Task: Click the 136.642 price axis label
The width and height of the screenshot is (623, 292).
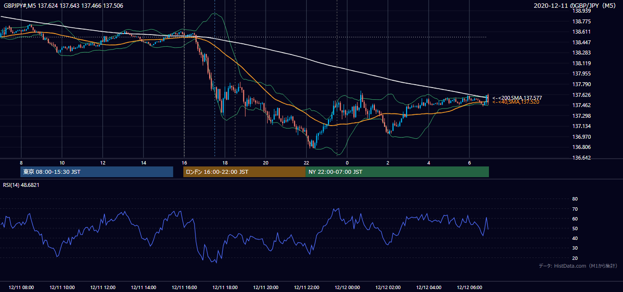Action: (x=582, y=158)
